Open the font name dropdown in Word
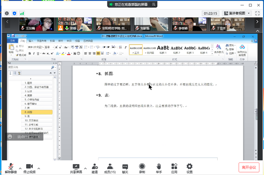Screen dimensions: 264x175 [x=43, y=47]
